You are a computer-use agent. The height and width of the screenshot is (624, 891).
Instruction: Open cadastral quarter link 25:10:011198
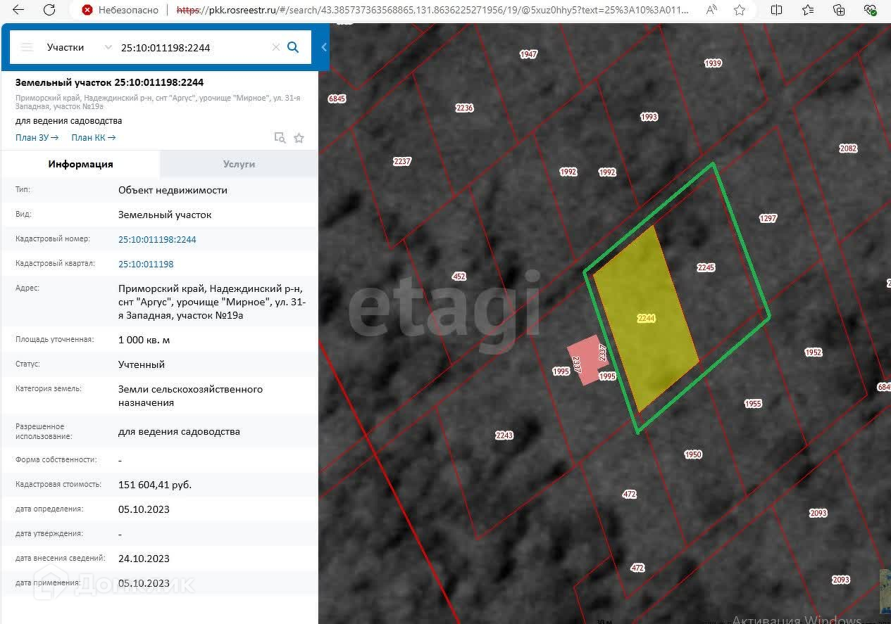[146, 264]
